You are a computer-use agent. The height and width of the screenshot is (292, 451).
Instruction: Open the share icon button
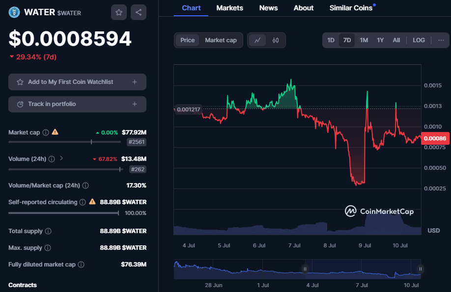[x=139, y=12]
